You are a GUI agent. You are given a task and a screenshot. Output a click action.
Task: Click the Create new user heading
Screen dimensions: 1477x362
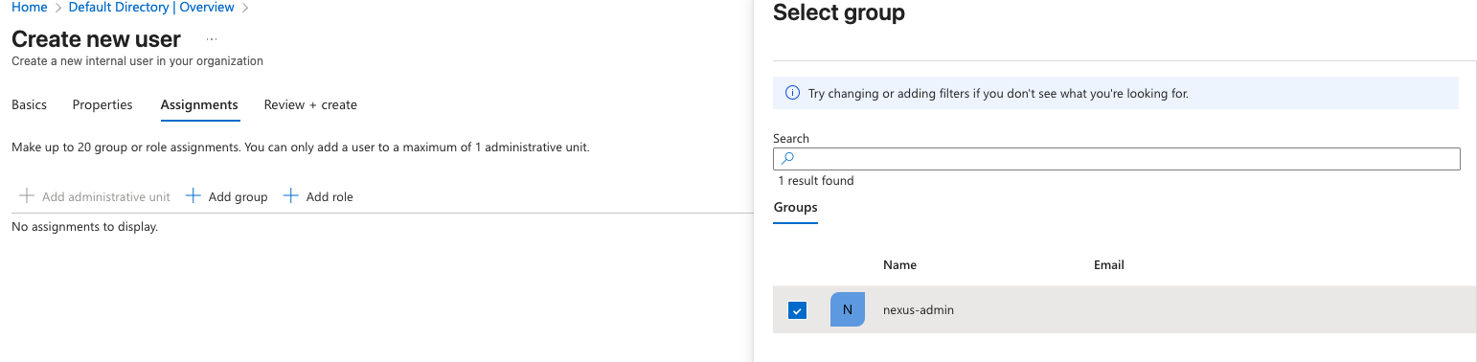(96, 39)
